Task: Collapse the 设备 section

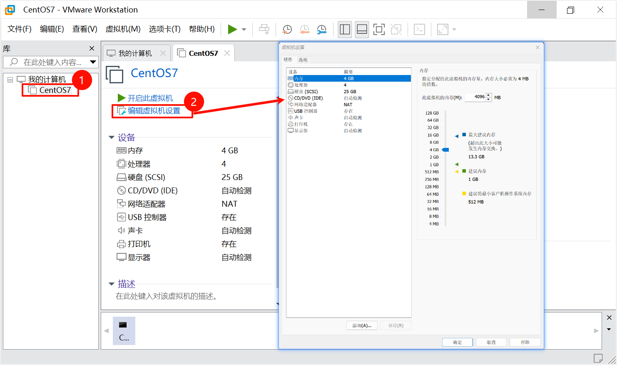Action: point(112,137)
